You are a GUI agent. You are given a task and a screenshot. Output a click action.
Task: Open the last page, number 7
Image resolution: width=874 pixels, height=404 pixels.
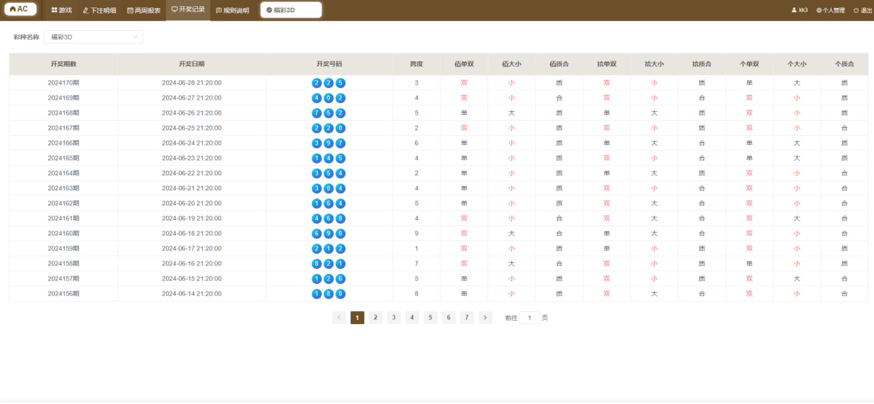click(x=466, y=317)
